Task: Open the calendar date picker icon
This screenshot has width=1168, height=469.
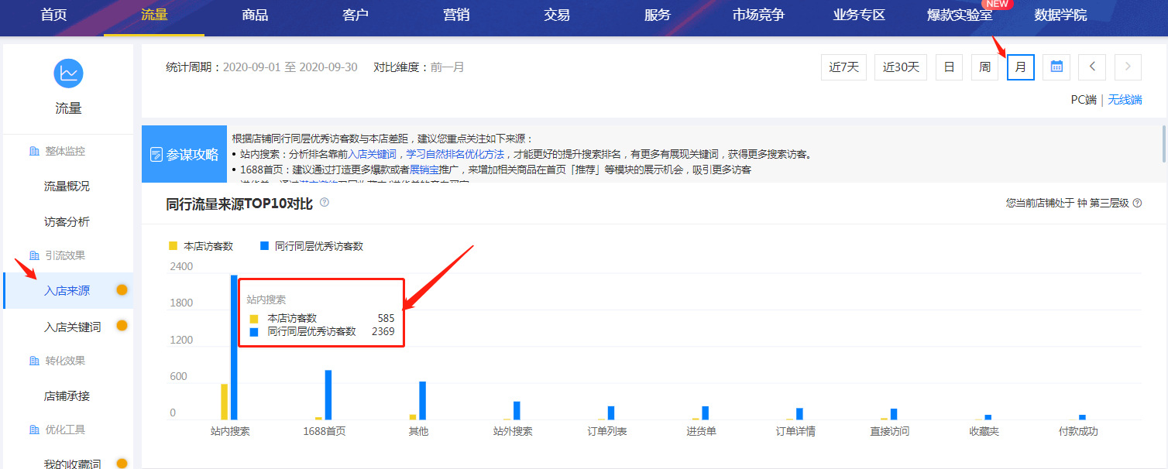Action: tap(1056, 67)
